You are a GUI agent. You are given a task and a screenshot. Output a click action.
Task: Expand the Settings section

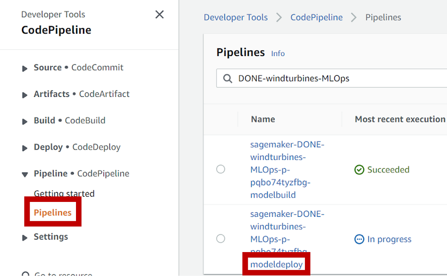(25, 237)
